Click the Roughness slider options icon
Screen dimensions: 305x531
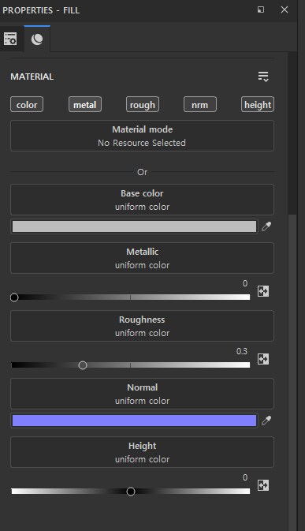[x=263, y=359]
